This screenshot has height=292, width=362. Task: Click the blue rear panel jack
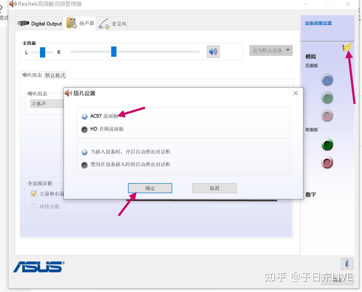click(327, 80)
